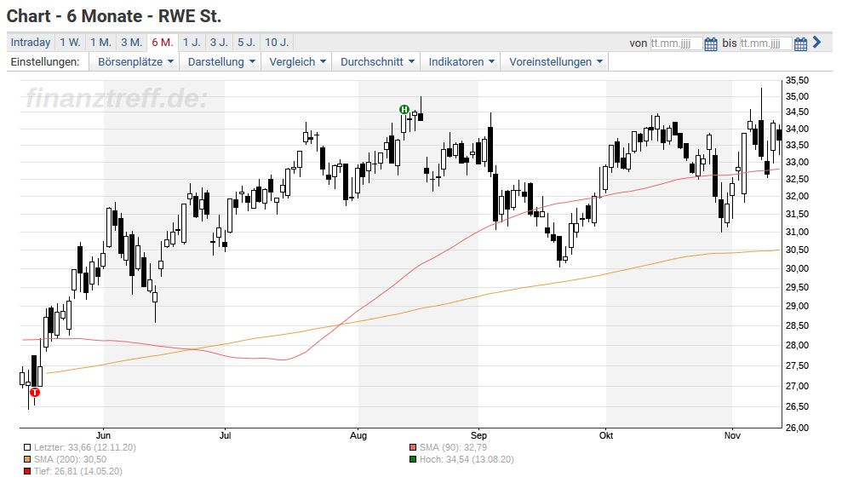Focus the 'von' start date field
842x483 pixels.
click(676, 43)
